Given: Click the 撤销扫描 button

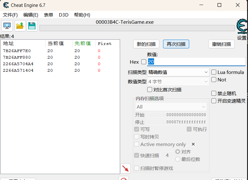Looking at the screenshot, I should pos(221,44).
